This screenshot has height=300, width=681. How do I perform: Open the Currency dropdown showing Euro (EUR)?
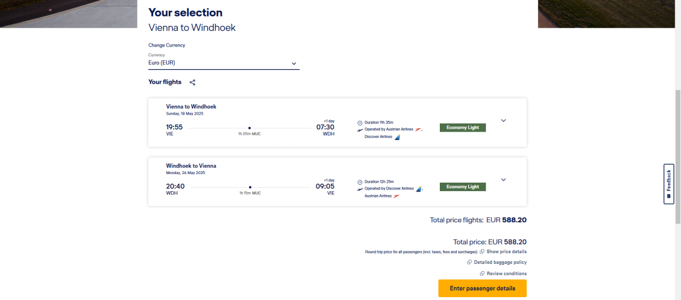224,63
